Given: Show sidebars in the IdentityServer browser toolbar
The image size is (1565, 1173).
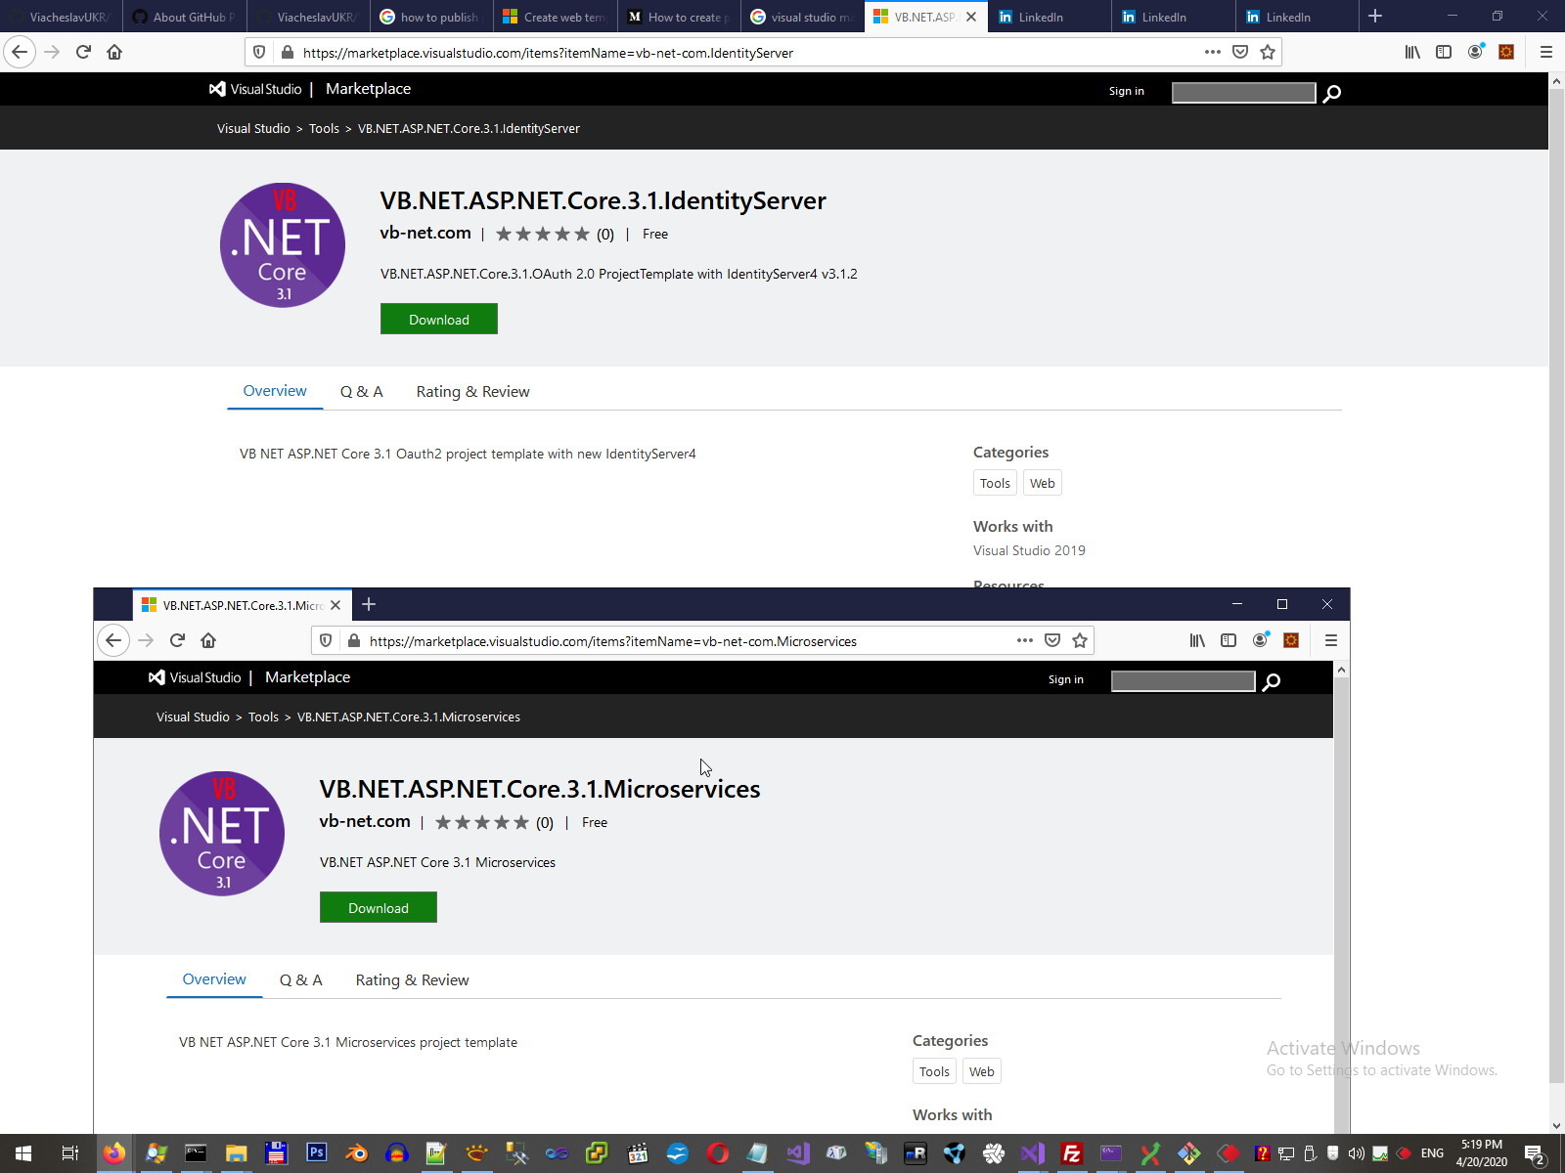Looking at the screenshot, I should (x=1444, y=52).
